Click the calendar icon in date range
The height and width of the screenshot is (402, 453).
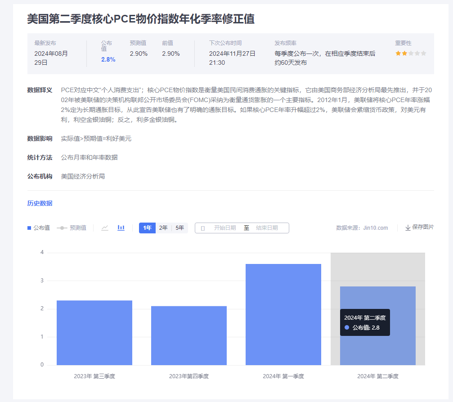click(203, 228)
